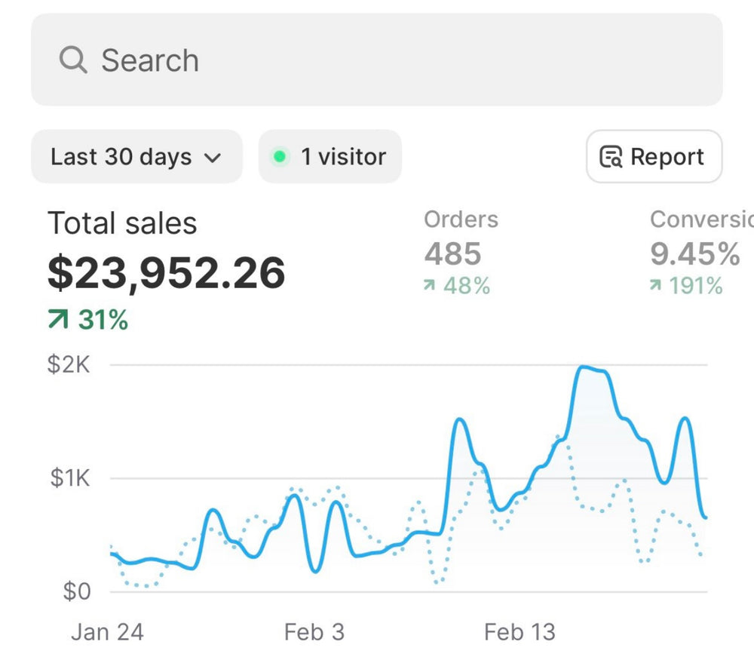Click the Report document icon
Screen dimensions: 754x654
(610, 157)
